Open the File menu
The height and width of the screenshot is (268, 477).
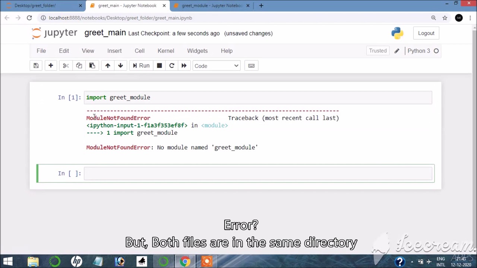tap(41, 51)
